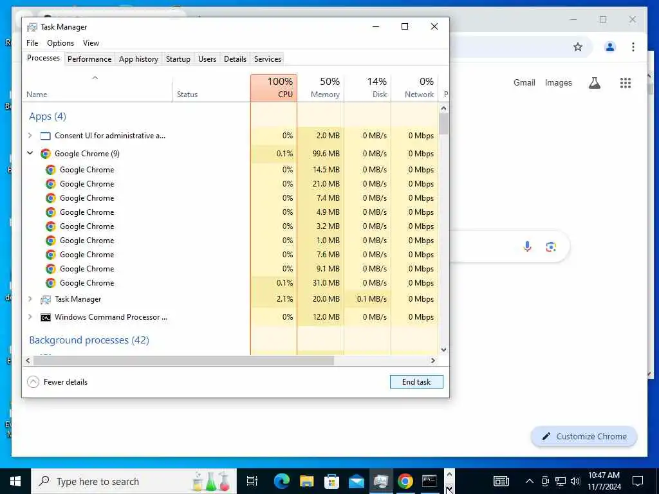Expand the Consent UI process group
Screen dimensions: 659x494
[x=30, y=135]
